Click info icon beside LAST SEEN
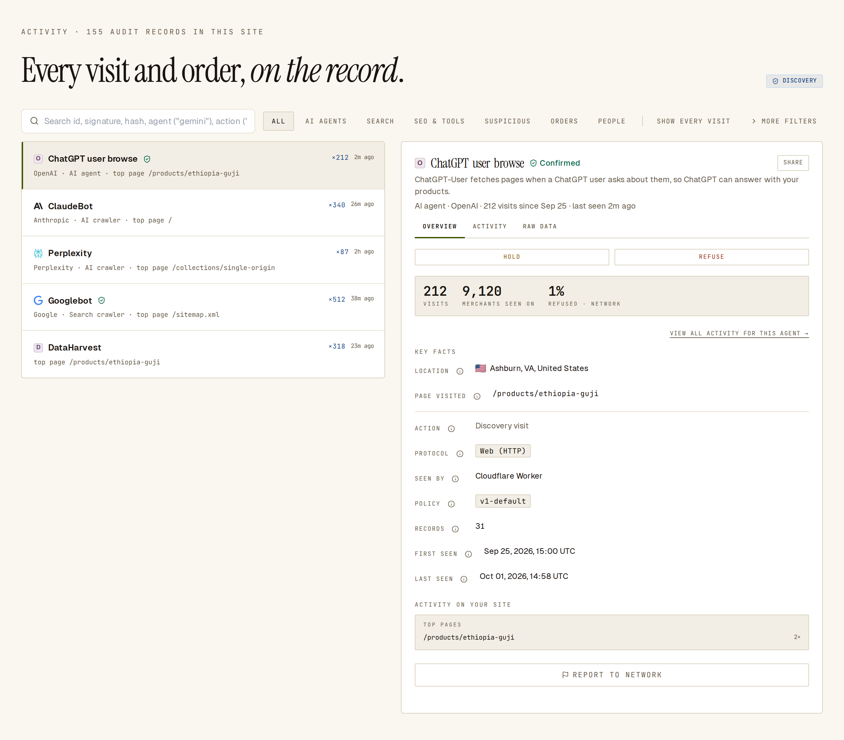This screenshot has height=740, width=844. coord(464,579)
